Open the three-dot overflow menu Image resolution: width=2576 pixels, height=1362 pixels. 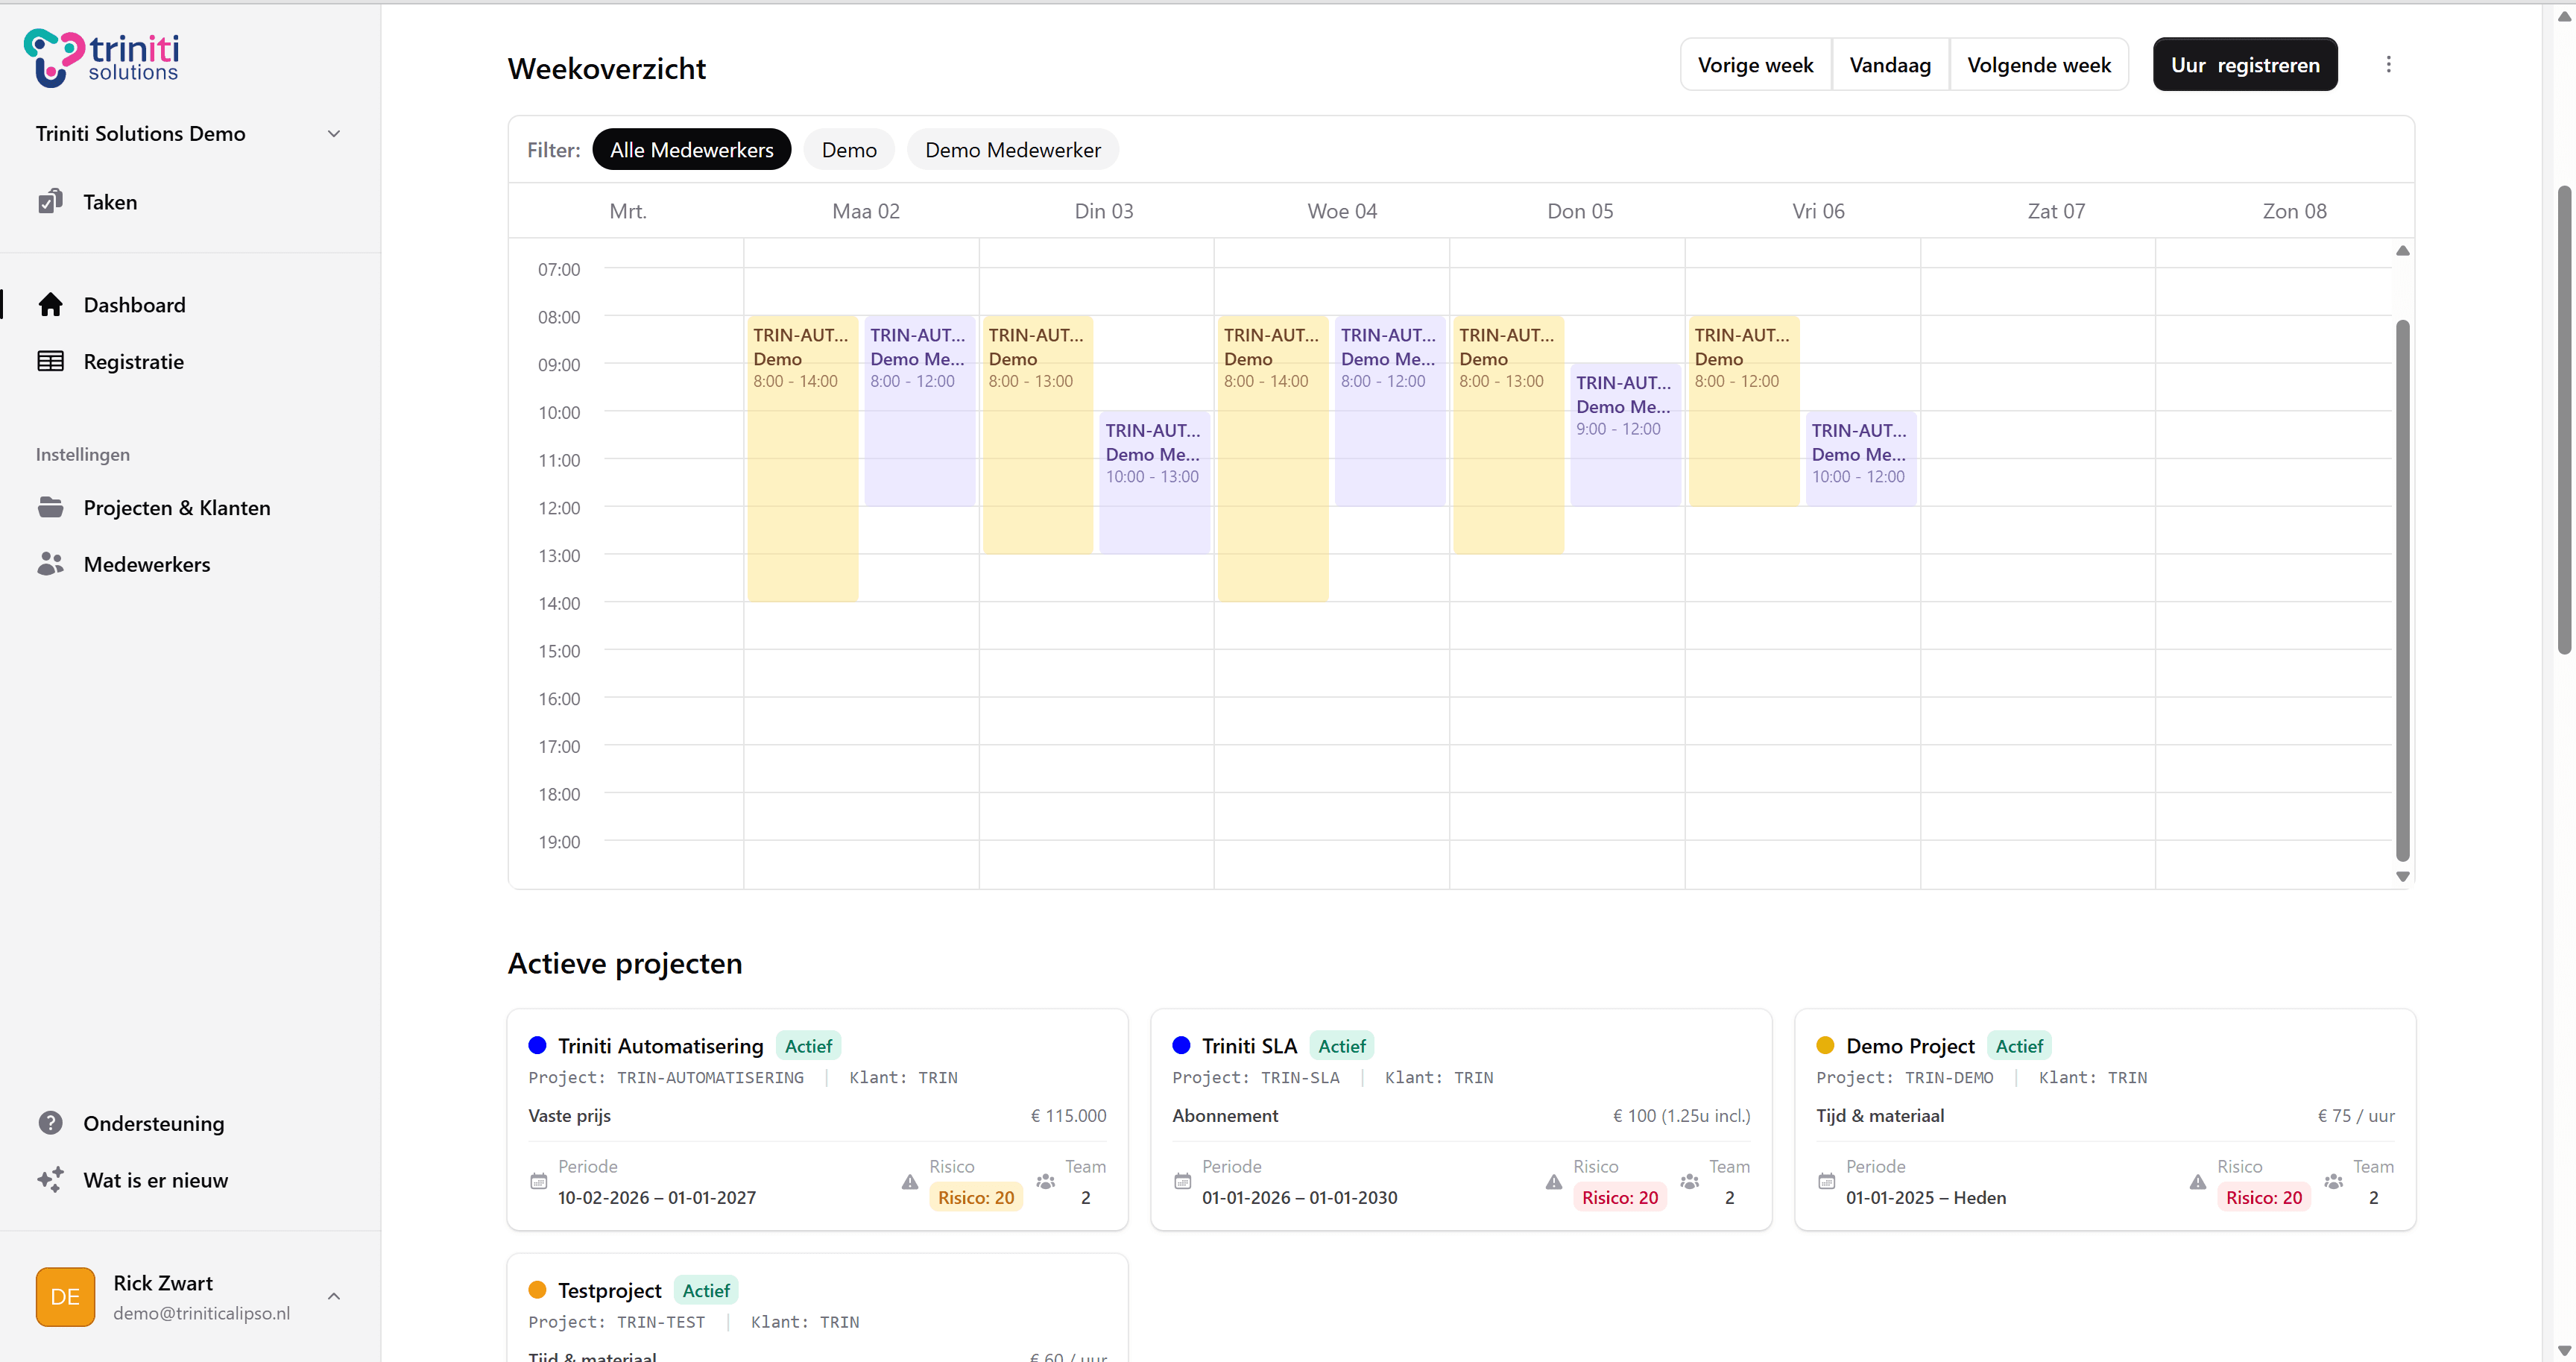[x=2389, y=64]
